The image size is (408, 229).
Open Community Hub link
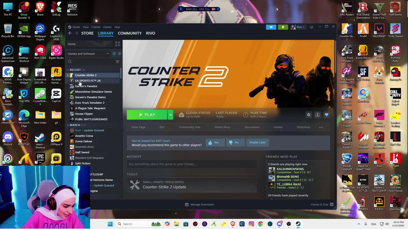190,127
